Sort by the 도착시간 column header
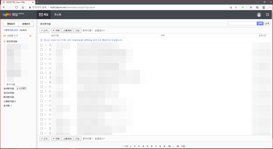Image resolution: width=273 pixels, height=149 pixels. coord(262,35)
